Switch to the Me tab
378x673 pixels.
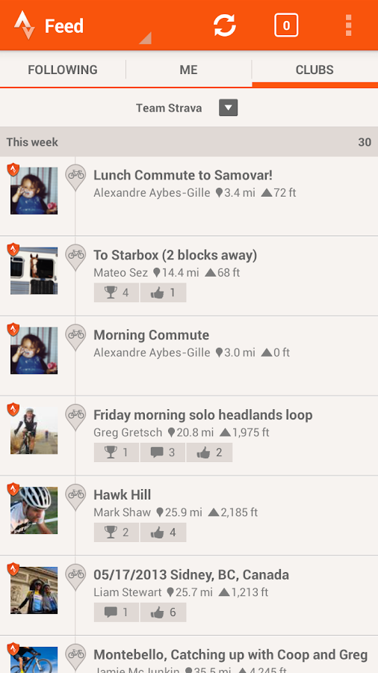(x=188, y=70)
